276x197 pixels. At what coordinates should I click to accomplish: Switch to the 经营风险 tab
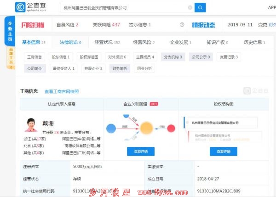pos(144,42)
